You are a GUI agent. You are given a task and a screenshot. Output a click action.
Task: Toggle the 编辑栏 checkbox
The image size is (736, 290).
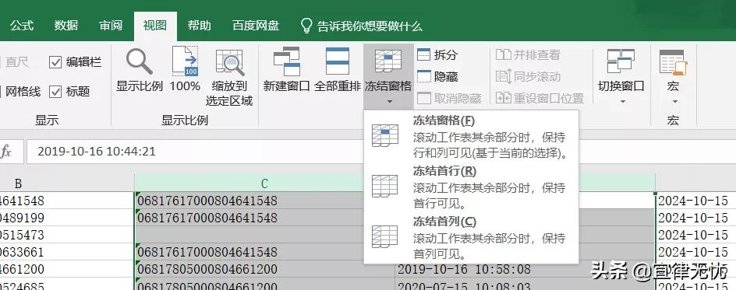(55, 62)
